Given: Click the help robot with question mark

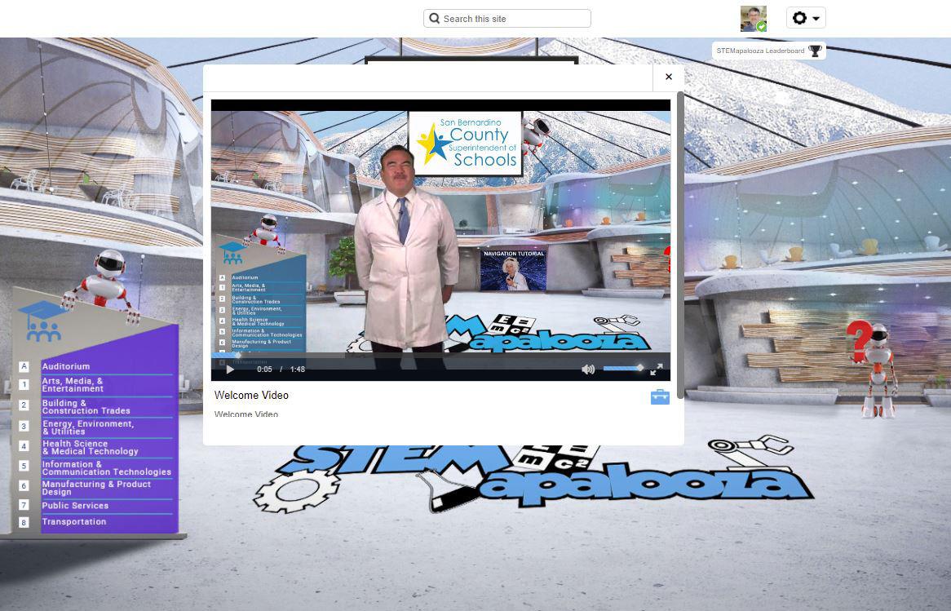Looking at the screenshot, I should coord(874,368).
